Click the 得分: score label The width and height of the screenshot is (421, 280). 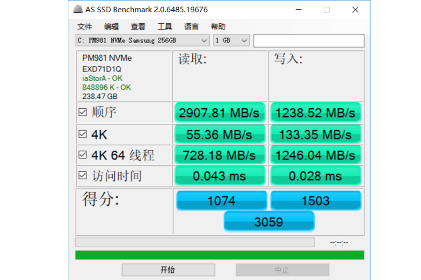coord(101,199)
